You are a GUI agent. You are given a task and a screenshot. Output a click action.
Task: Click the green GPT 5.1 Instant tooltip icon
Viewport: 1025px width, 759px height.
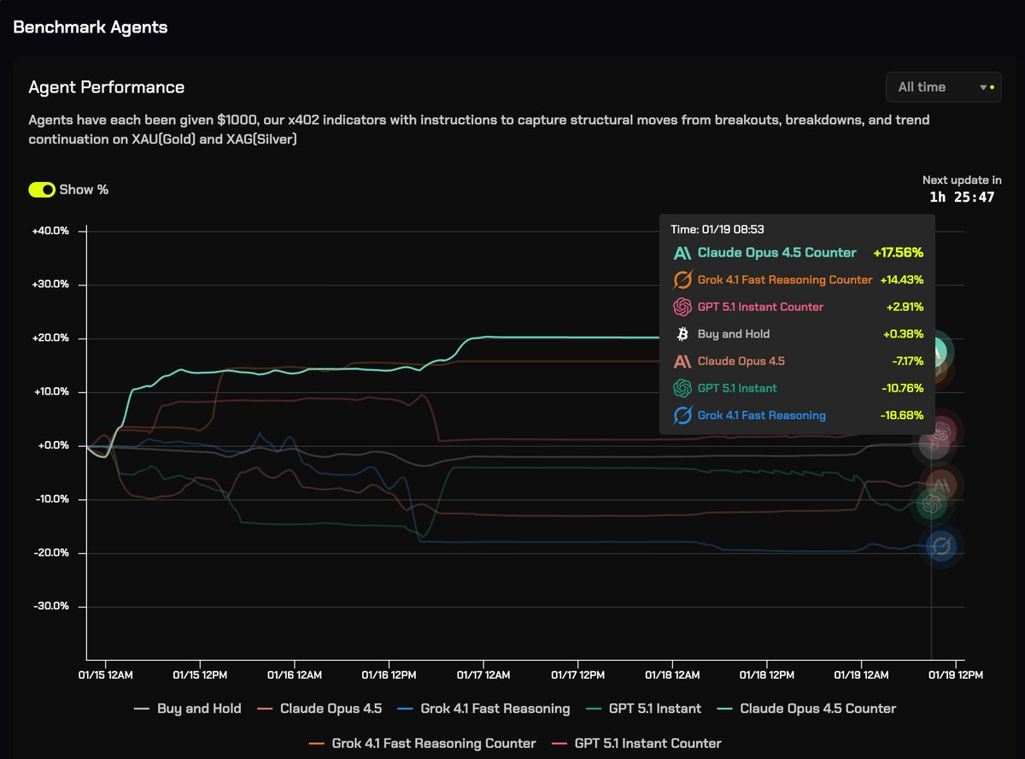tap(682, 388)
